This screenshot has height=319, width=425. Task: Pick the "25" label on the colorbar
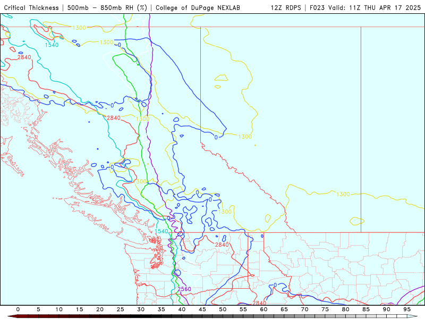pyautogui.click(x=121, y=309)
